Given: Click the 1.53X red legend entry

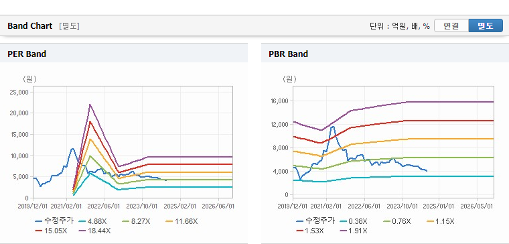Looking at the screenshot, I should pyautogui.click(x=310, y=231).
